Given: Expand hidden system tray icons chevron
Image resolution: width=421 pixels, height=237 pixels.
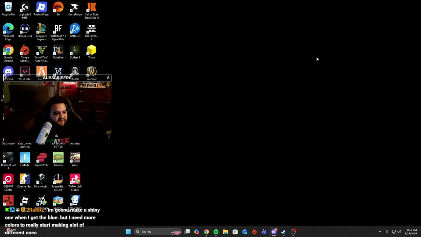Looking at the screenshot, I should [x=380, y=232].
